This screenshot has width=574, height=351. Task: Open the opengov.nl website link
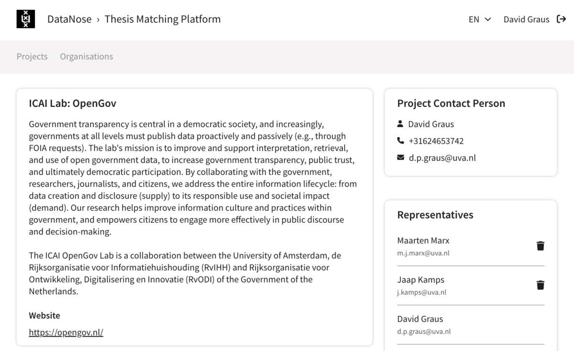66,332
